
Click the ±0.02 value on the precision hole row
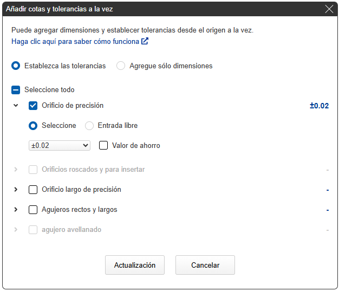click(319, 106)
